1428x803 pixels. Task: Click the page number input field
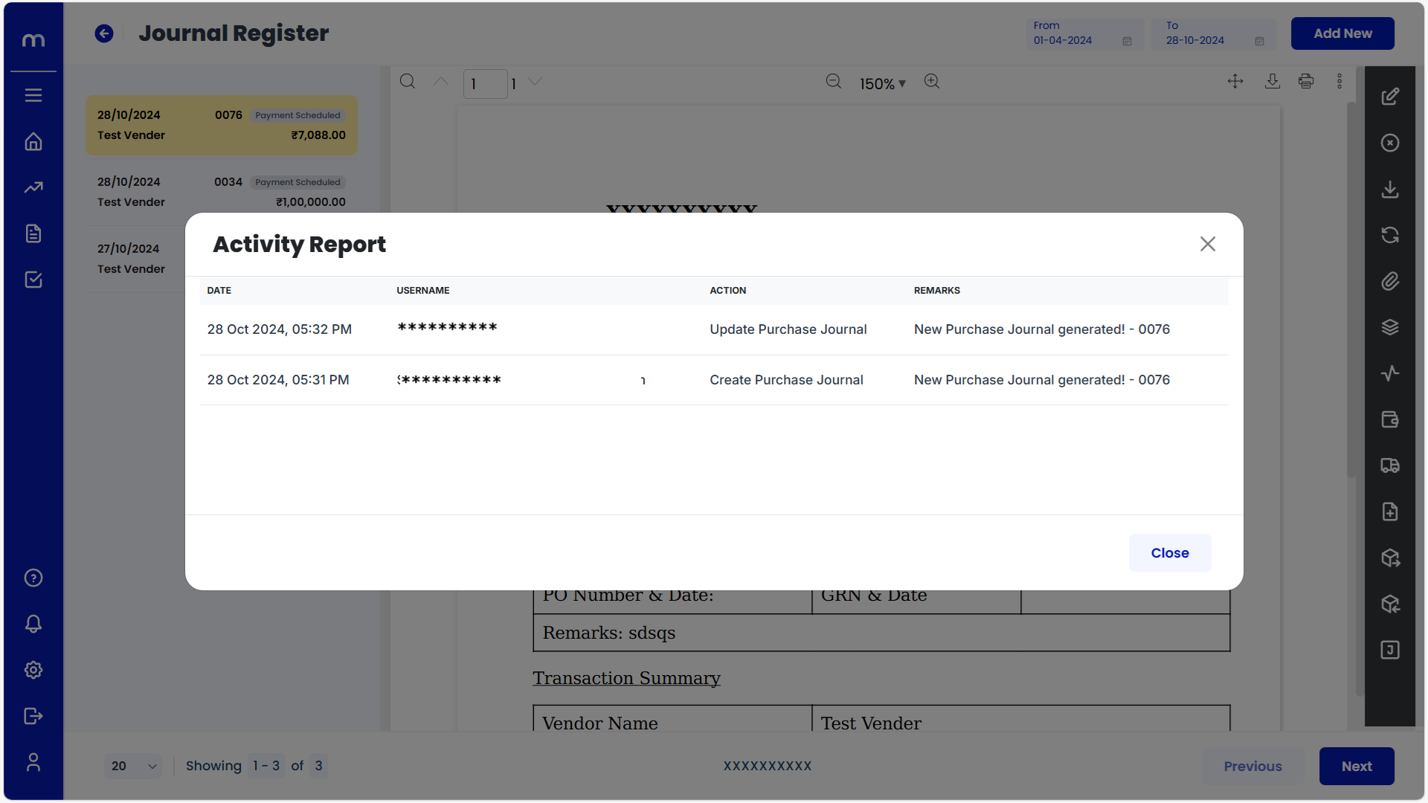click(x=485, y=84)
